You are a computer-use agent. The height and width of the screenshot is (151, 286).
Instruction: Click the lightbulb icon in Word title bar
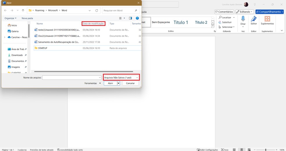coord(255,4)
